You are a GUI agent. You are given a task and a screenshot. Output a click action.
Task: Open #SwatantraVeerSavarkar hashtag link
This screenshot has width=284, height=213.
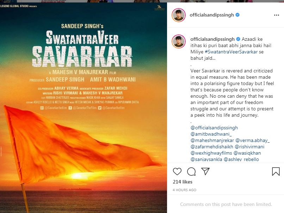click(x=231, y=52)
